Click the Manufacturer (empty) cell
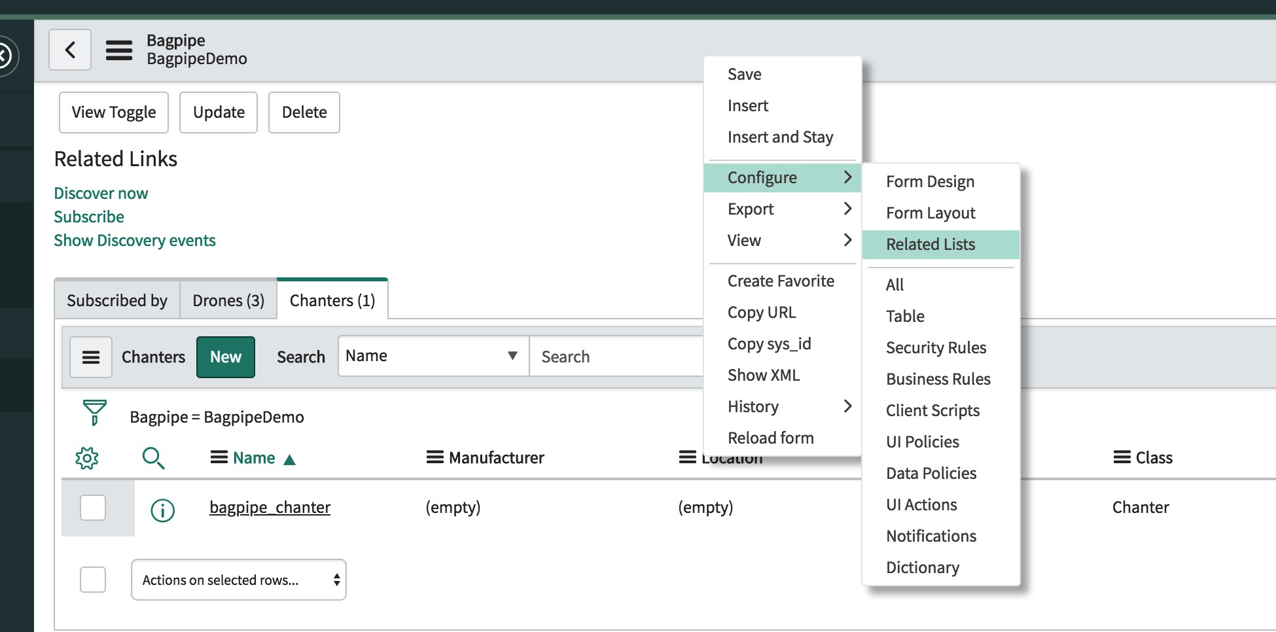This screenshot has height=632, width=1276. click(x=453, y=507)
